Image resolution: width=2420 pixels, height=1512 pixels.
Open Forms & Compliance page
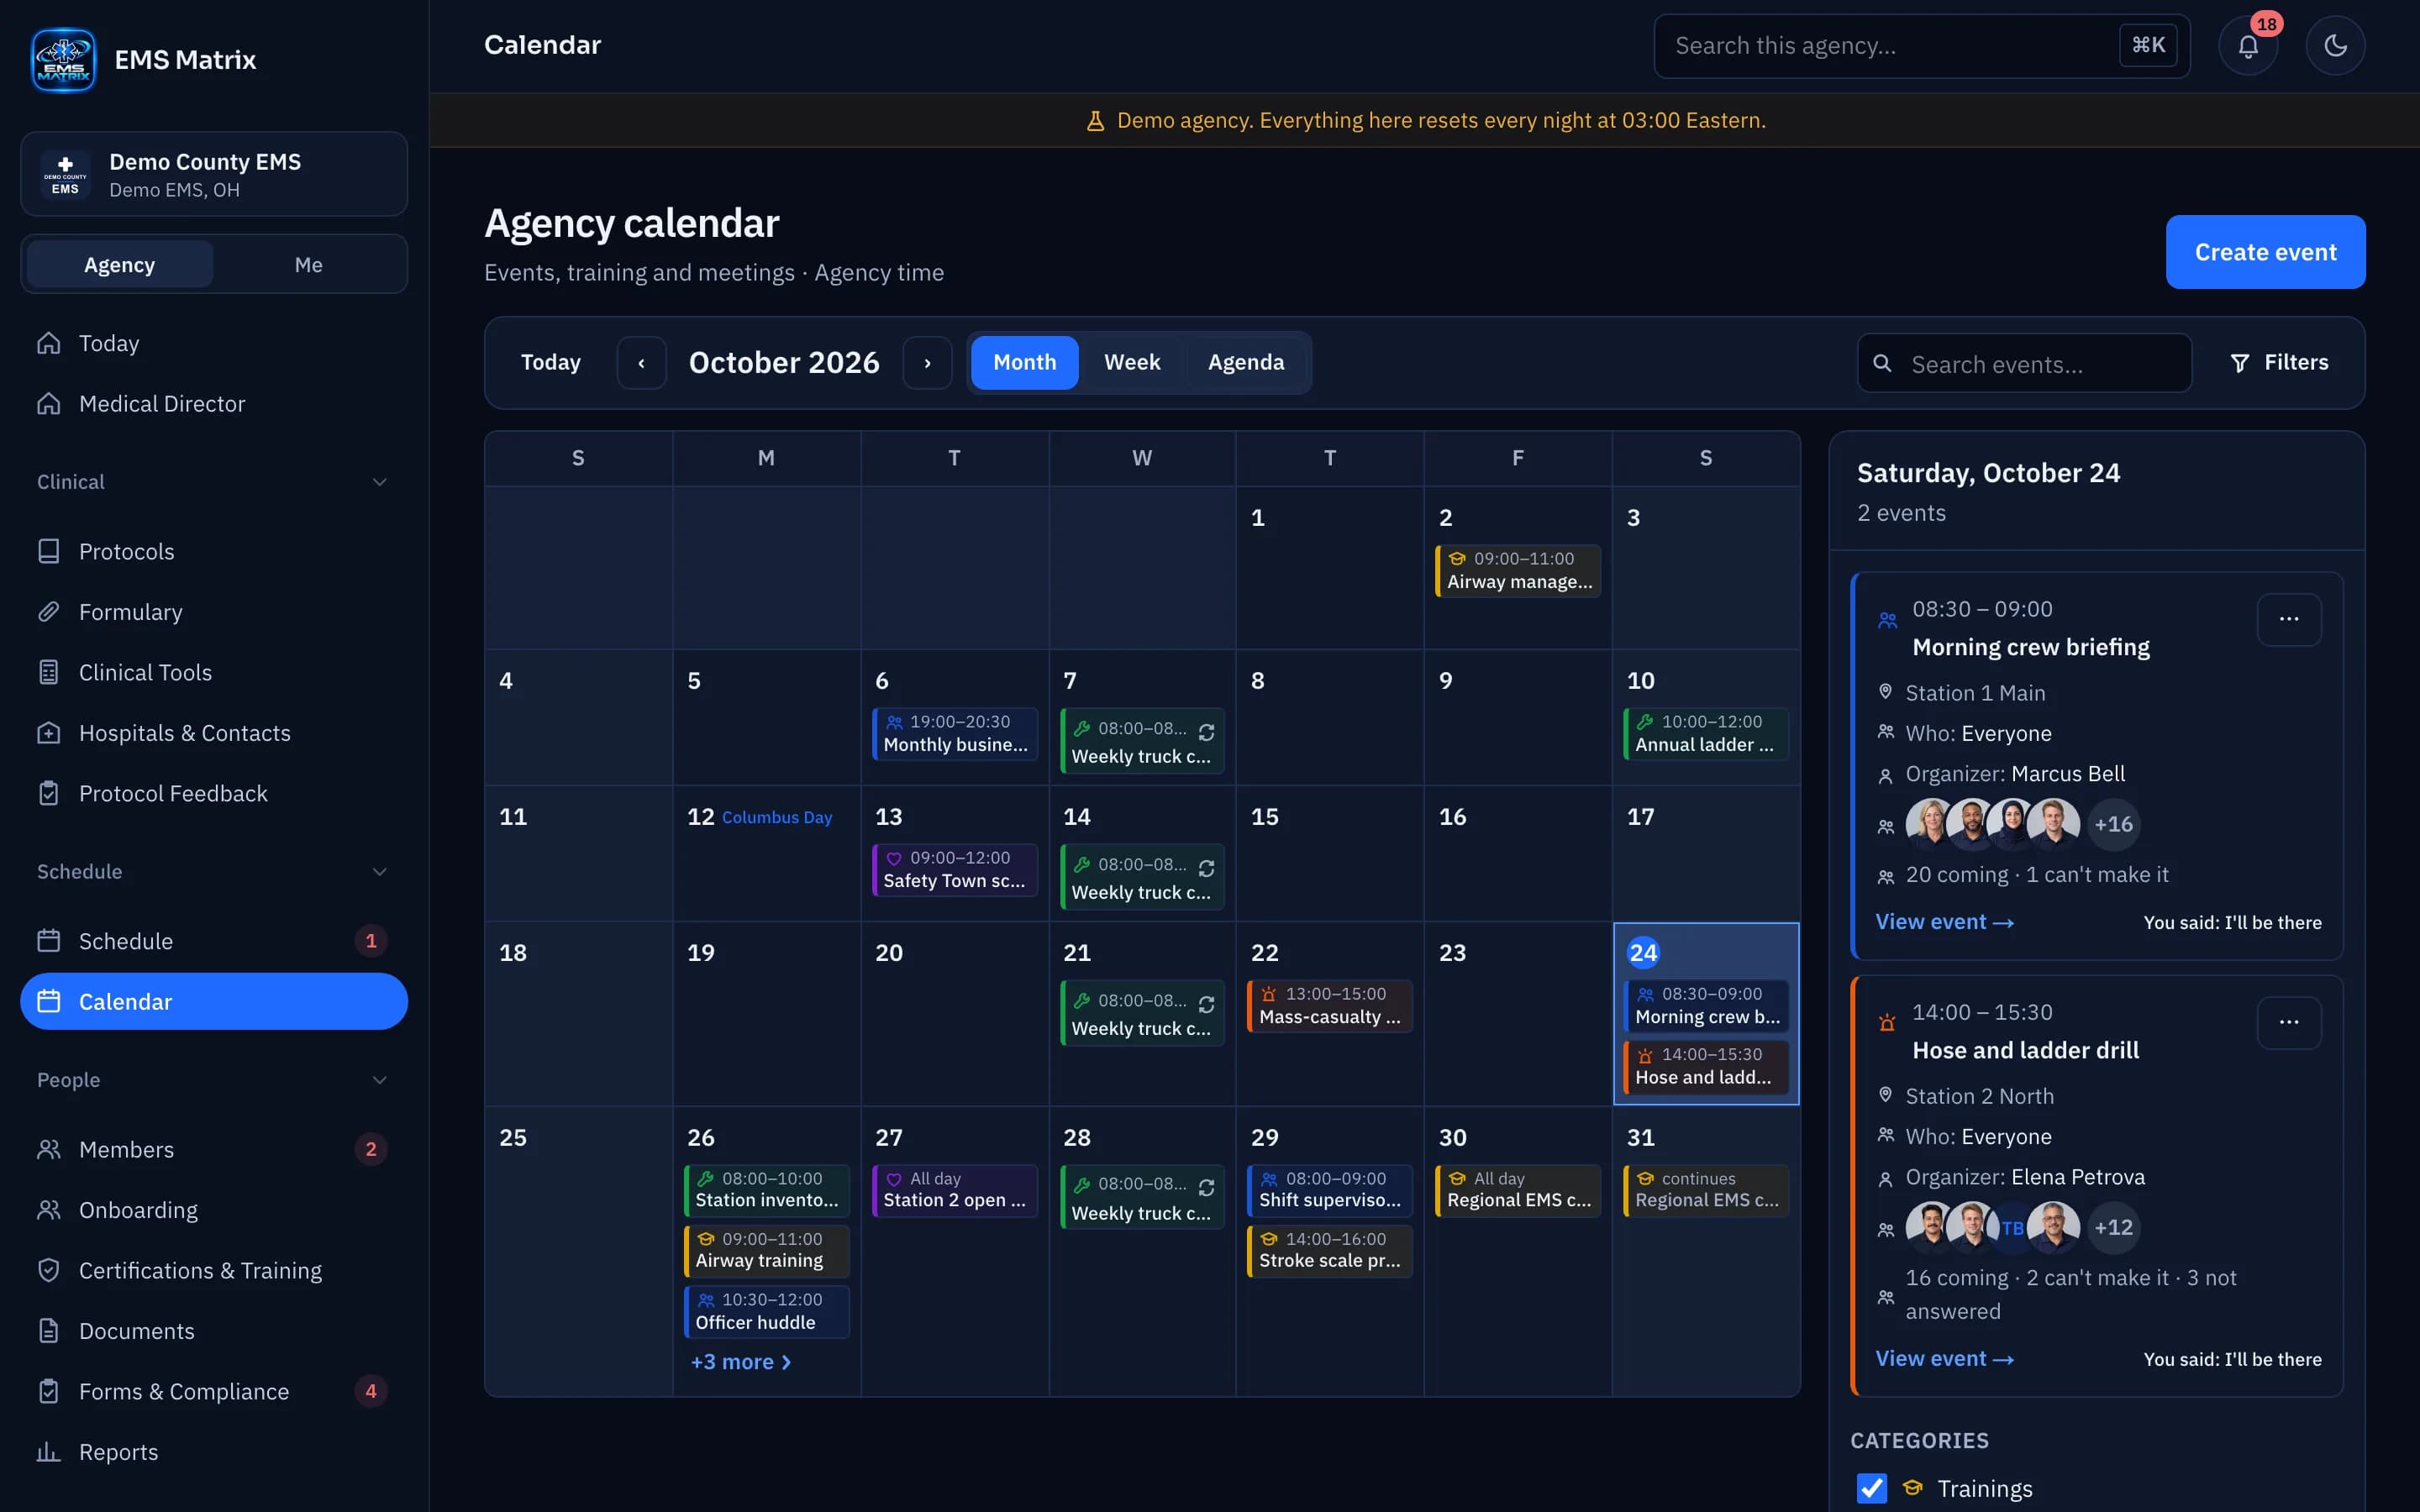coord(214,1391)
